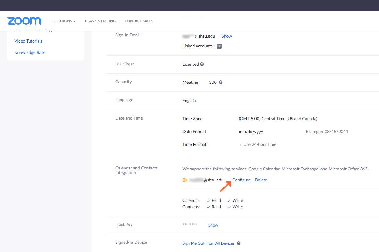Click the SSO linked accounts badge

(219, 46)
